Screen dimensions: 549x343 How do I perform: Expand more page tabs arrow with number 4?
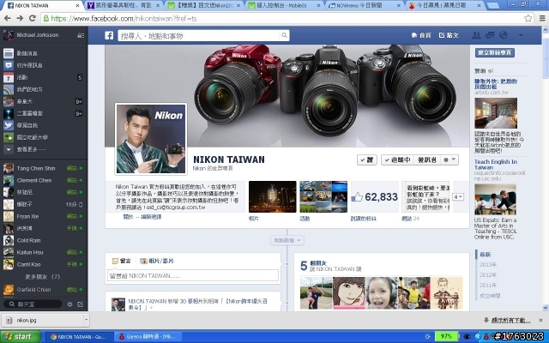(458, 196)
